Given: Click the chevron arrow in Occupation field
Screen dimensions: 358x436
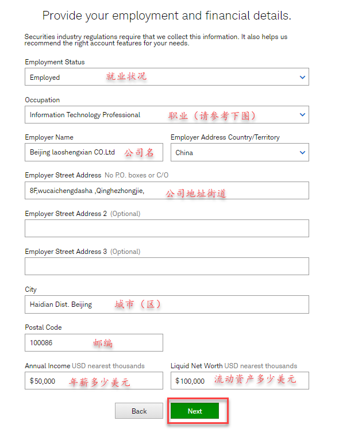Looking at the screenshot, I should pyautogui.click(x=302, y=115).
